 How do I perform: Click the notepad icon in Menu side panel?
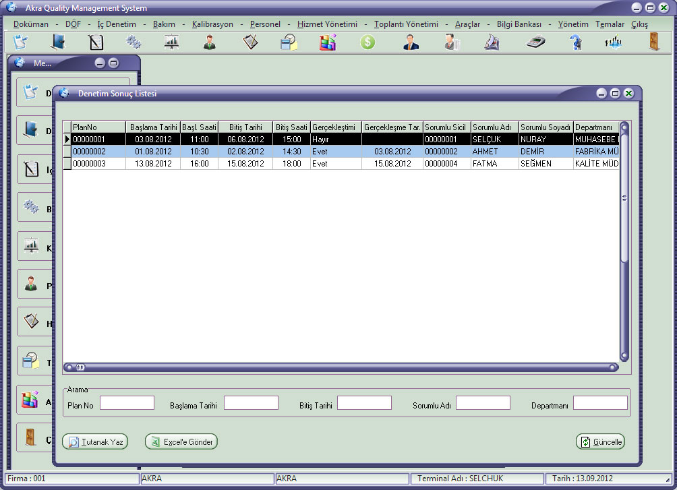[31, 169]
